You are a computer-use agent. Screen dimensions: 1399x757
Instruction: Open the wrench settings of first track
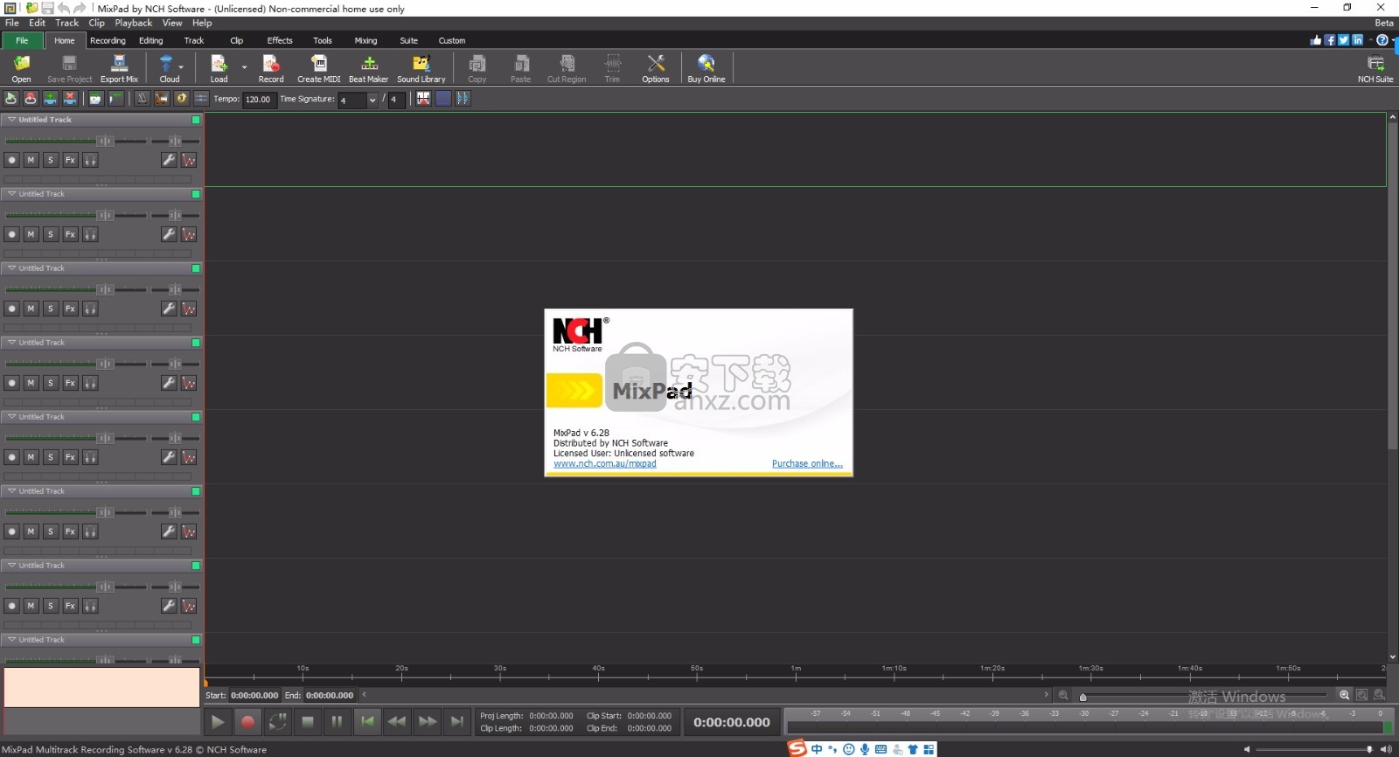[x=169, y=160]
